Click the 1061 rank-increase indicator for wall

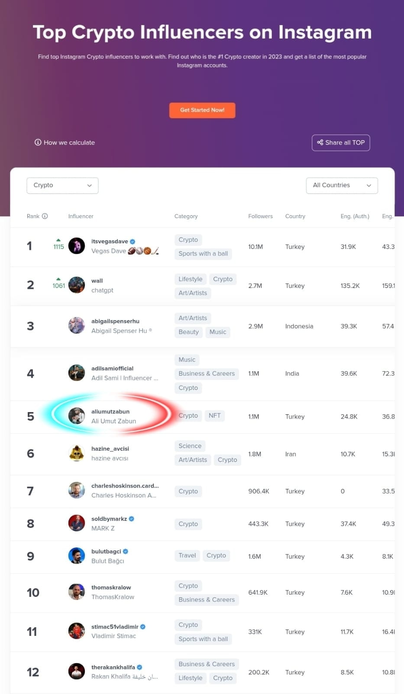click(58, 285)
